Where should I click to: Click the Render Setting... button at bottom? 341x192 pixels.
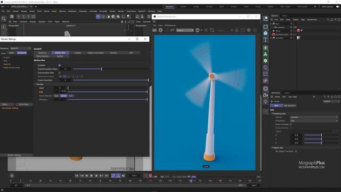tap(14, 155)
